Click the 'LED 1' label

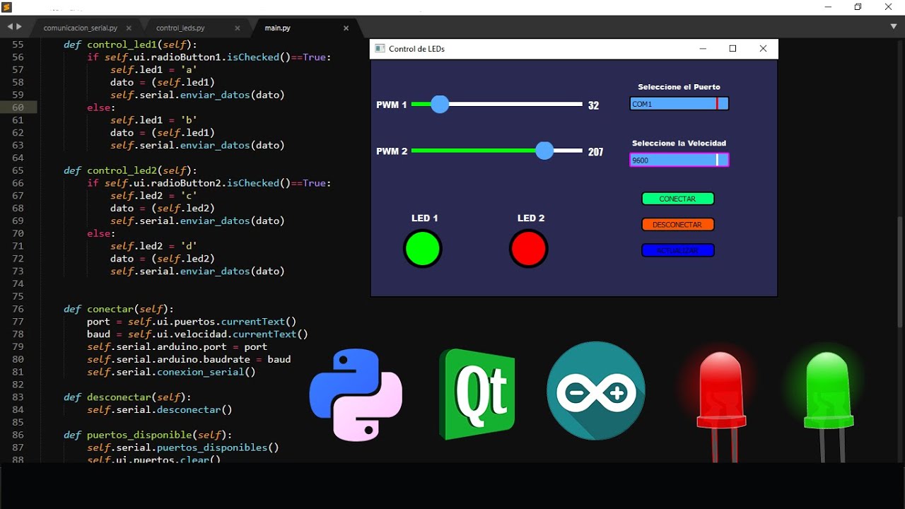[425, 218]
